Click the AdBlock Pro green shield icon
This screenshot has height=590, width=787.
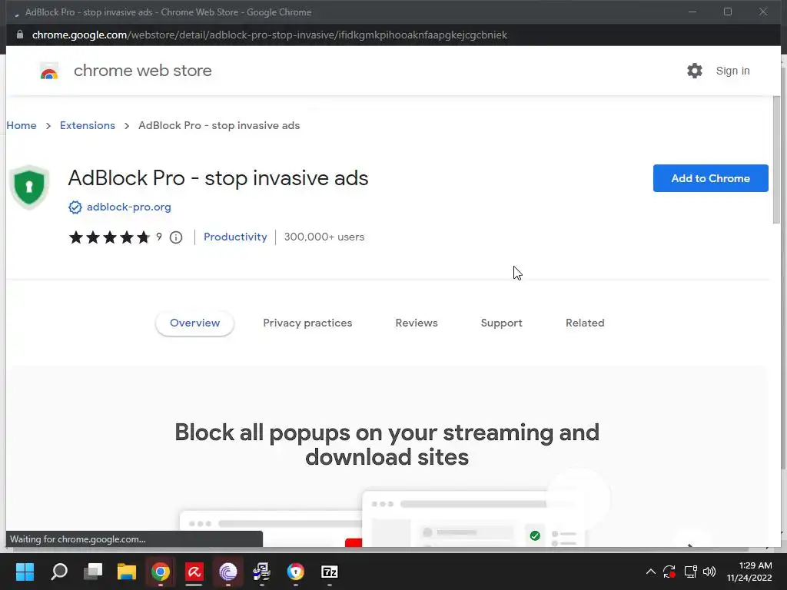coord(29,187)
